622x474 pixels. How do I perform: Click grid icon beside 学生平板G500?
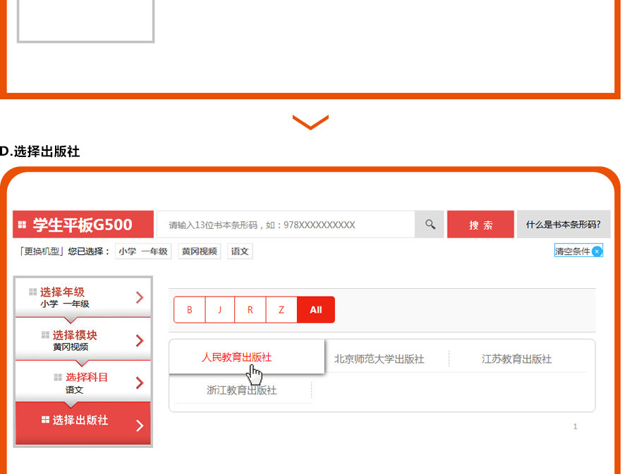[x=22, y=225]
